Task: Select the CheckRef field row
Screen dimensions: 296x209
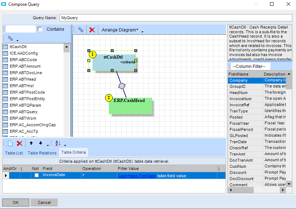Action: (257, 148)
